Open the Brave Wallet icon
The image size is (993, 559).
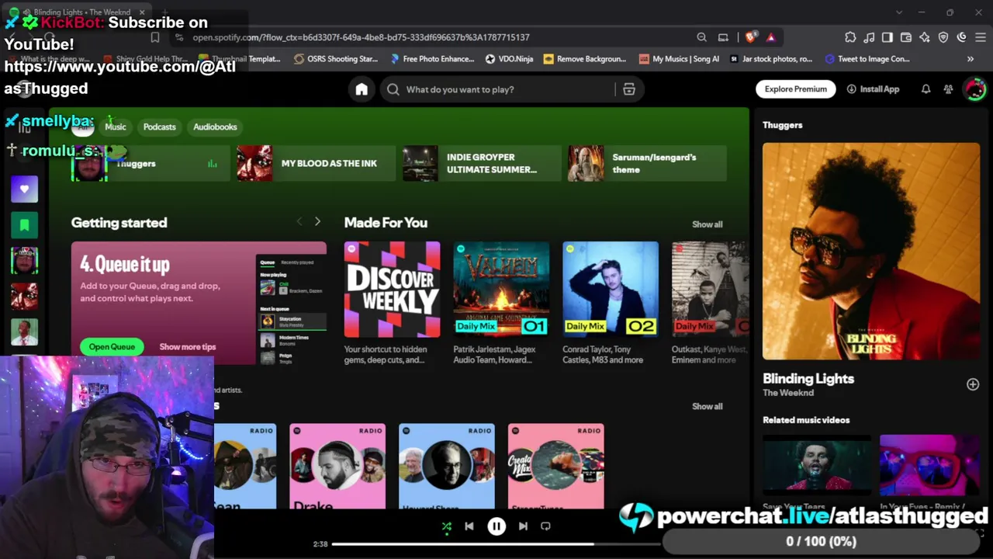906,37
